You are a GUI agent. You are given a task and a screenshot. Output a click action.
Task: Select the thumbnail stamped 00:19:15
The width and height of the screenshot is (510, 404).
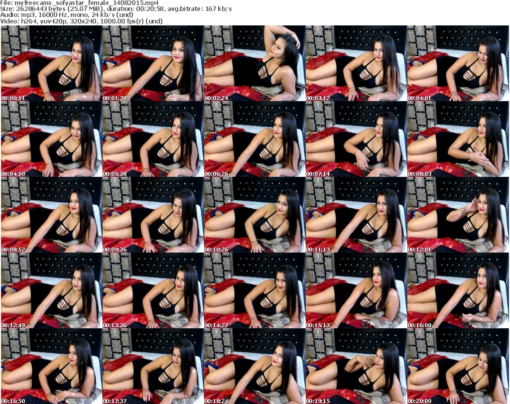[x=356, y=366]
